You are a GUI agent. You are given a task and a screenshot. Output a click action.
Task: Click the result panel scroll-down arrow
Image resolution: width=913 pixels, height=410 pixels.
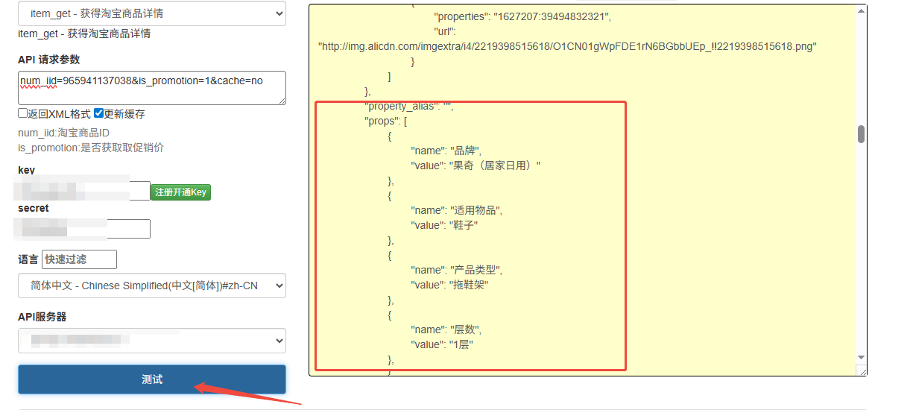[861, 358]
